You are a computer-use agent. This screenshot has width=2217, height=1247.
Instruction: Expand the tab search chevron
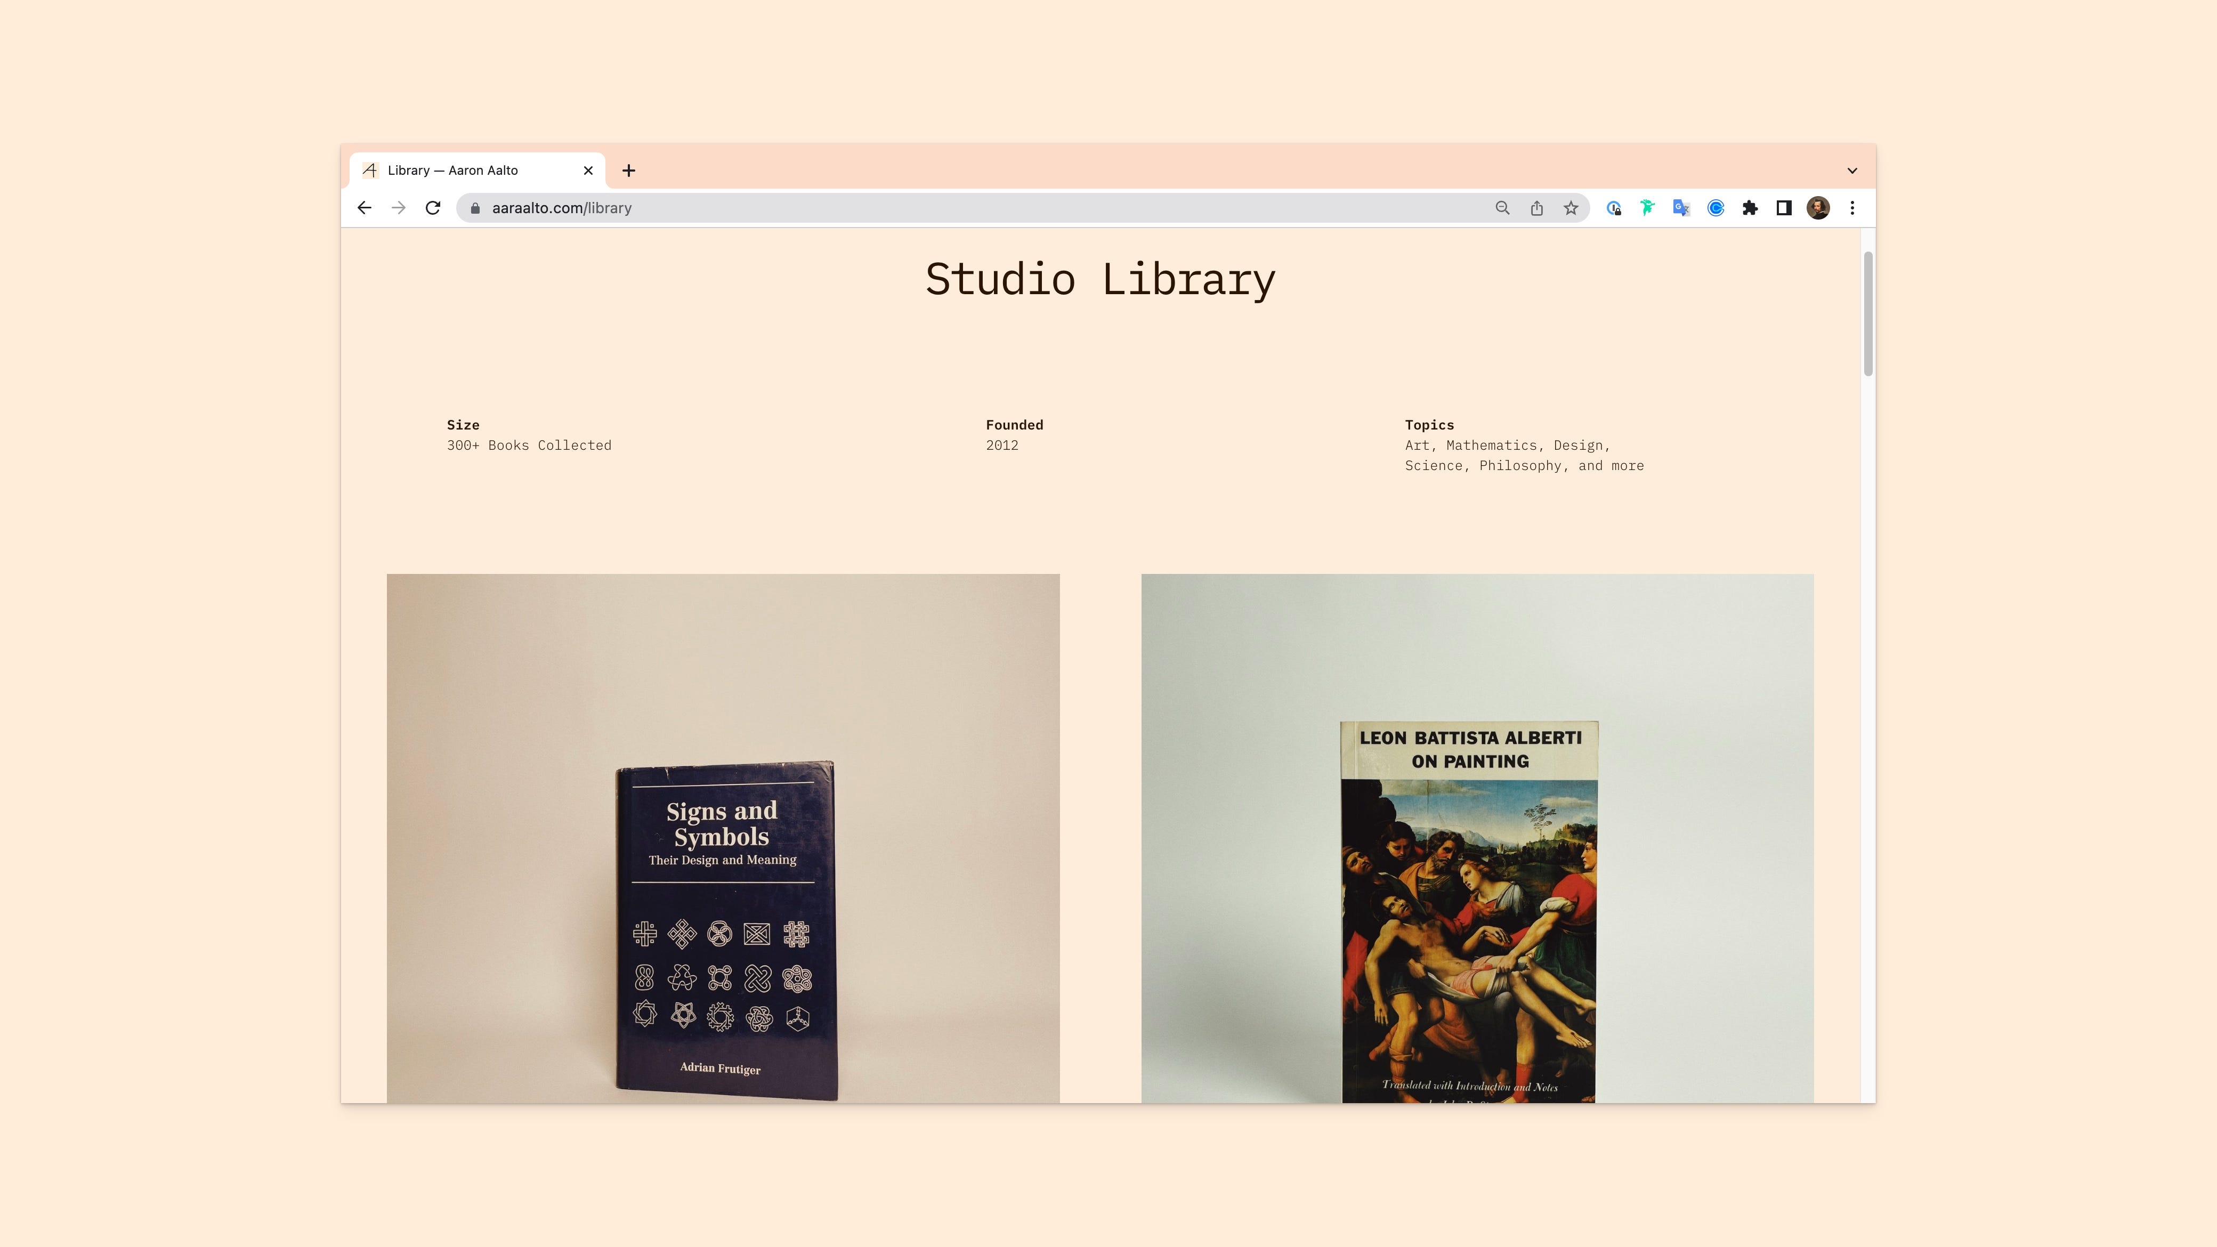tap(1852, 171)
